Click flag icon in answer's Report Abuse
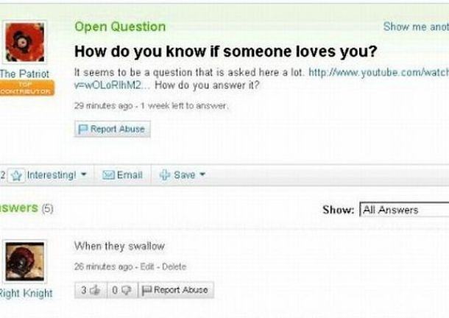This screenshot has width=449, height=318. click(x=146, y=290)
